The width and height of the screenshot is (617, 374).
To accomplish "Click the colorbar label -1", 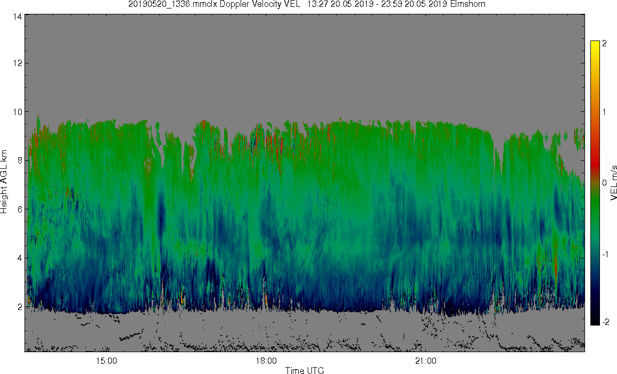I will coord(606,254).
